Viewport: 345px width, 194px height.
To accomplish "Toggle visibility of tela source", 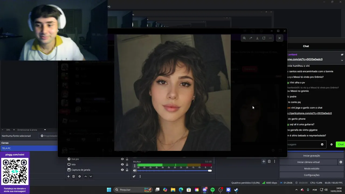I will 122,164.
